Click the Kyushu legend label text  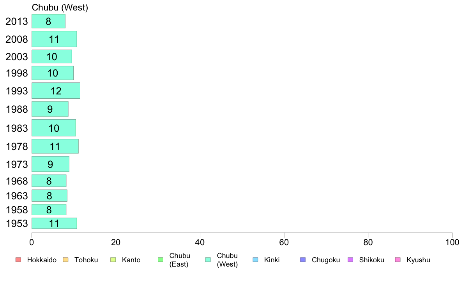tap(418, 260)
